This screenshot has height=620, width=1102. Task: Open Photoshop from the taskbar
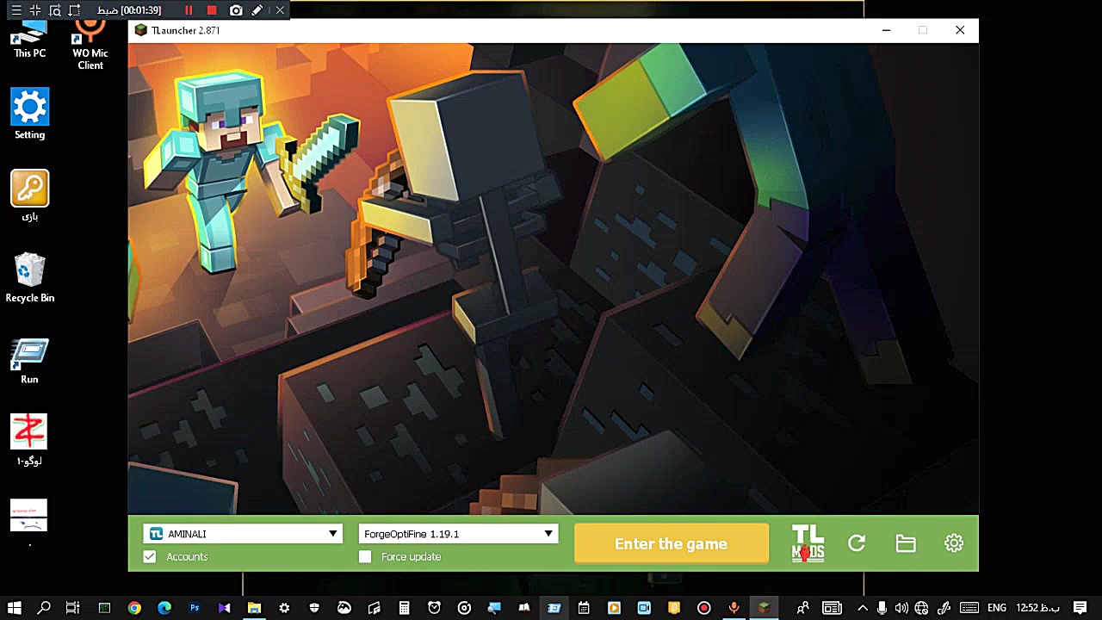click(195, 608)
